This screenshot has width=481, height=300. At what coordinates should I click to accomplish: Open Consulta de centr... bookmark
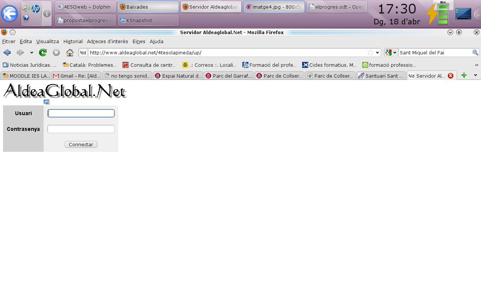pos(149,65)
